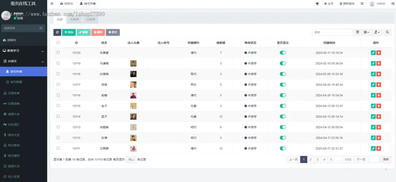Go to page 2 in pagination
The image size is (396, 182).
pyautogui.click(x=311, y=160)
